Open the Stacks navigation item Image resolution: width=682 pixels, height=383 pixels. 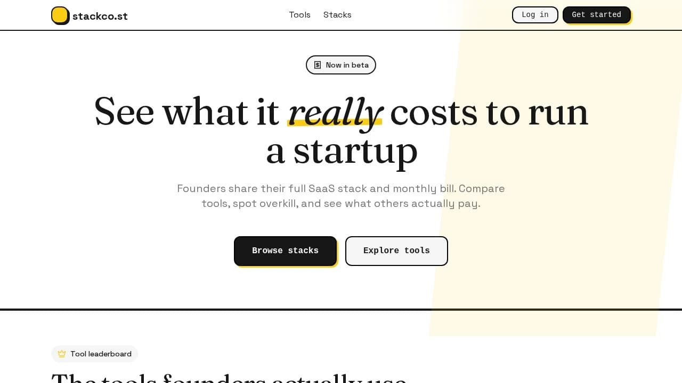(337, 15)
